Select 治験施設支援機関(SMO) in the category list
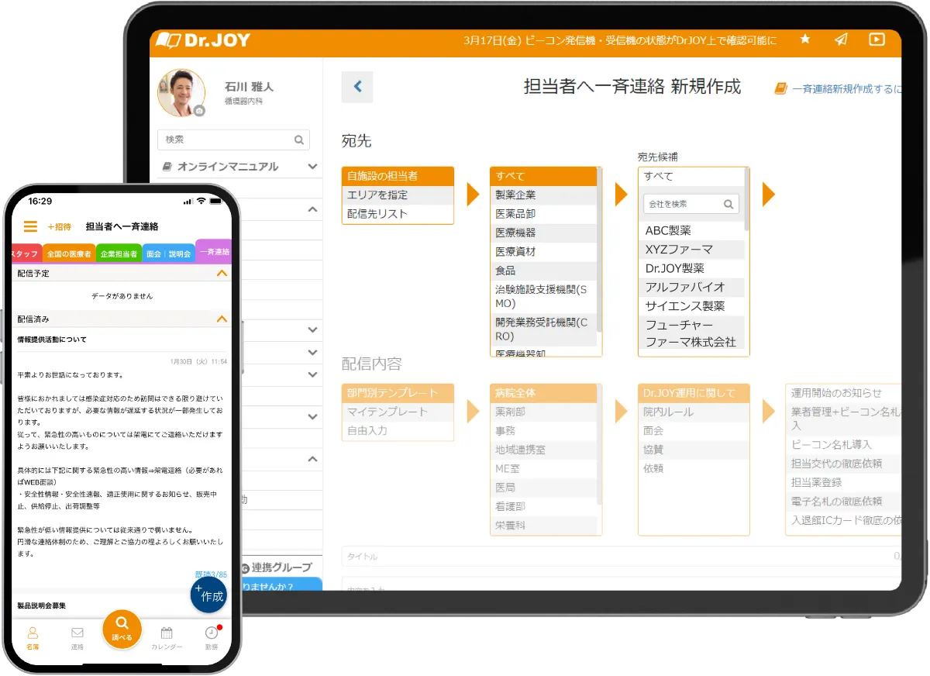The height and width of the screenshot is (676, 930). coord(543,296)
